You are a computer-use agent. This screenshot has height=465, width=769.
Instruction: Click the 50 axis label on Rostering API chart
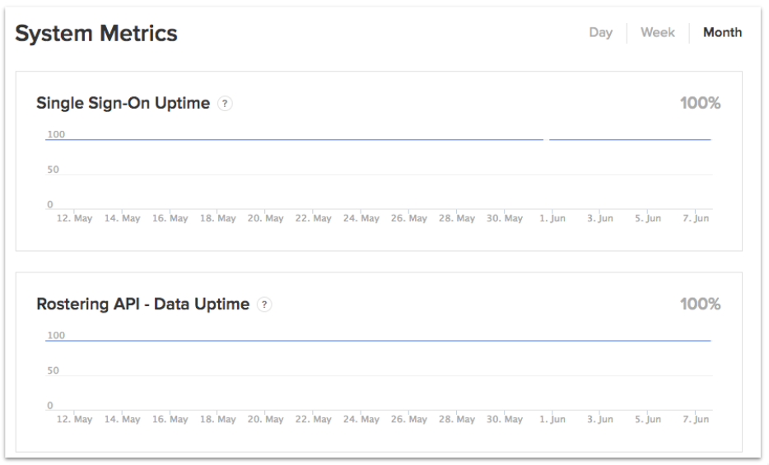[x=53, y=370]
